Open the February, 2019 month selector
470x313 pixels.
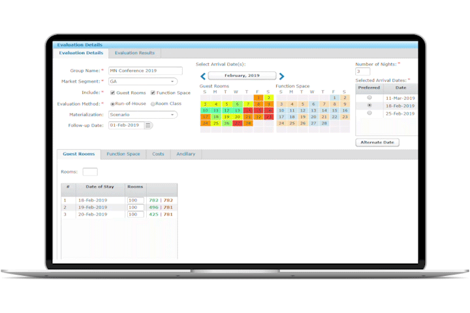[x=242, y=76]
